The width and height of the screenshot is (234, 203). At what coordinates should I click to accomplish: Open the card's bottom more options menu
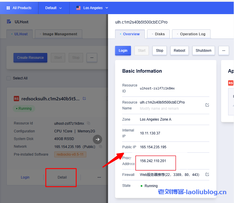(99, 177)
